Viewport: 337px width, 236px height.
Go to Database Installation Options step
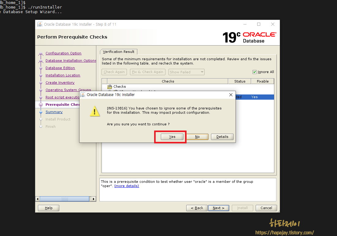pyautogui.click(x=71, y=61)
